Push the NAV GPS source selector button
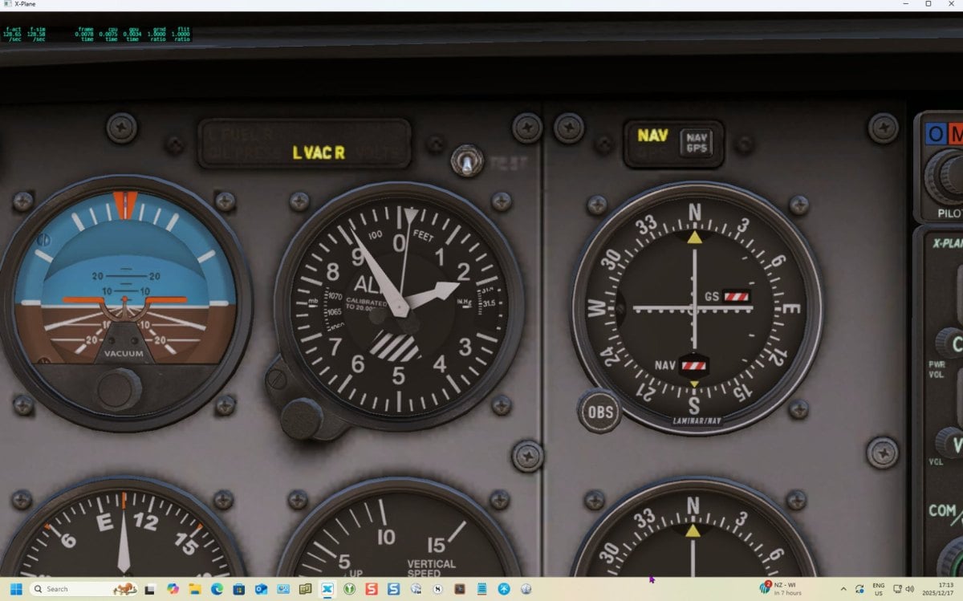The image size is (963, 601). pyautogui.click(x=697, y=142)
